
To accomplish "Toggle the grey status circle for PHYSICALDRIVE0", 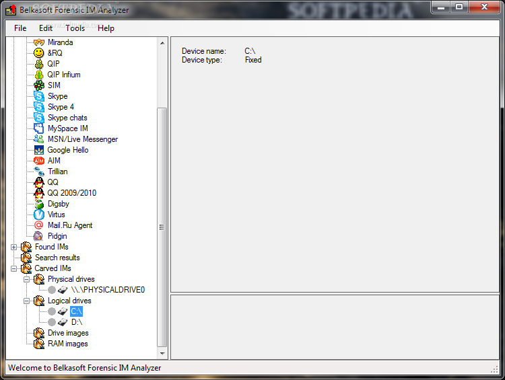I will 52,290.
